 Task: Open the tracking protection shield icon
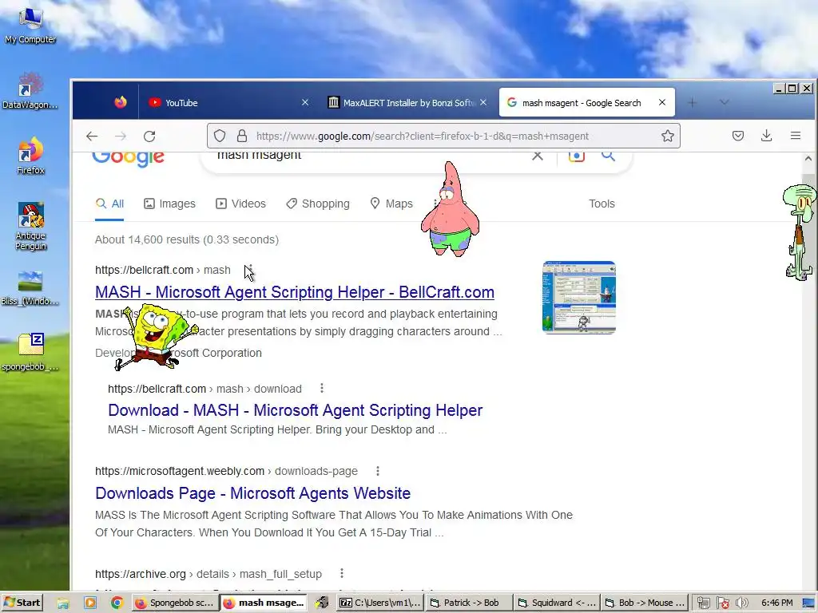(x=220, y=136)
